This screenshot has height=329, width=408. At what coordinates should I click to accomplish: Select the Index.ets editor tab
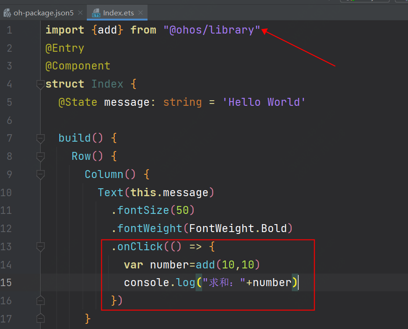pos(117,13)
